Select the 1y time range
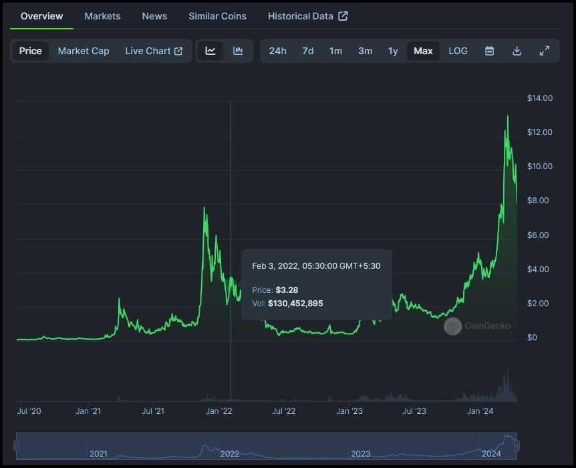 coord(393,50)
